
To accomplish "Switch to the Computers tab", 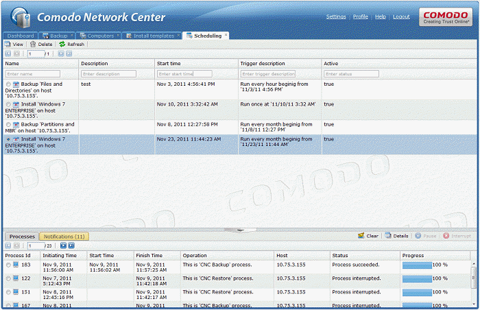I will [x=97, y=36].
